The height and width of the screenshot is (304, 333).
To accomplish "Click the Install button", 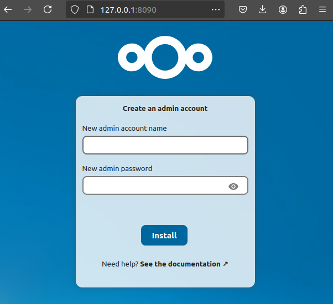I will click(x=164, y=236).
